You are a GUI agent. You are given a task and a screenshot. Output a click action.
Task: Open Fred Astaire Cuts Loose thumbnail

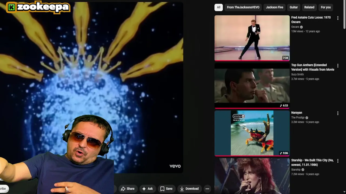pos(252,38)
